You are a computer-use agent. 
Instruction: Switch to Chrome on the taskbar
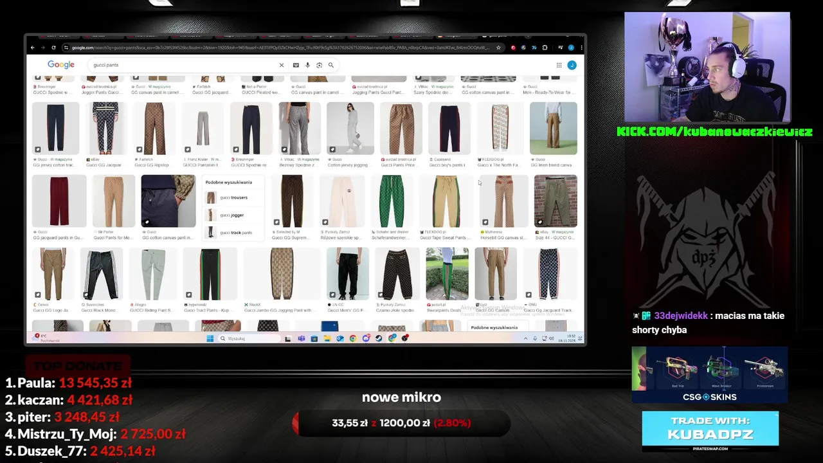pos(353,338)
